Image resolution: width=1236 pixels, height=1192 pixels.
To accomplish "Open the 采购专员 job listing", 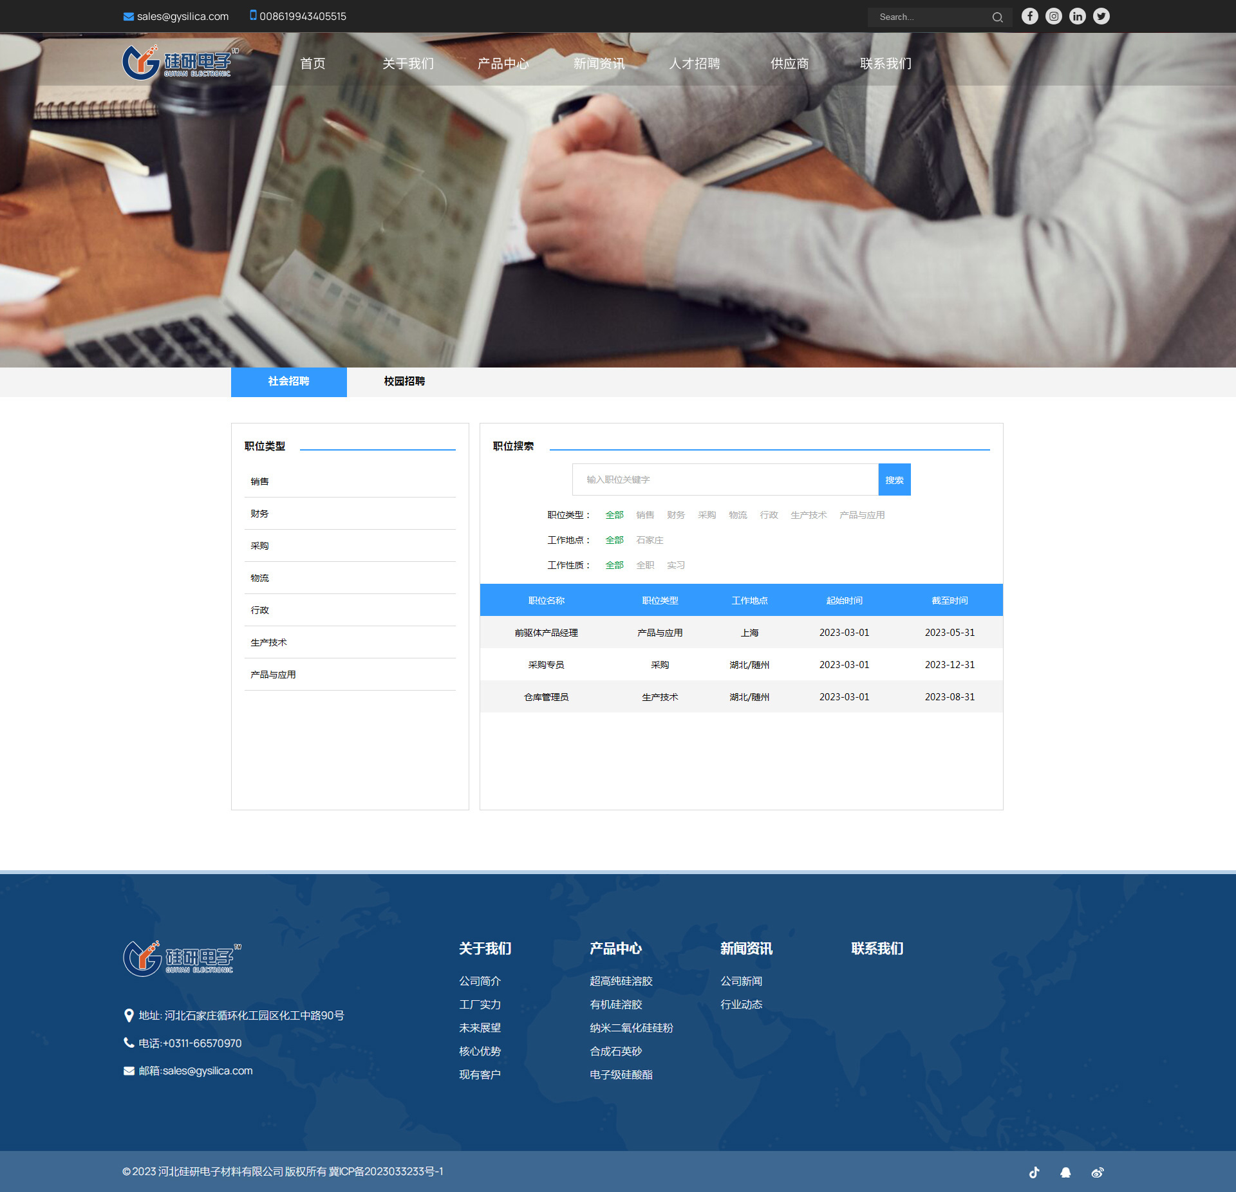I will tap(546, 665).
